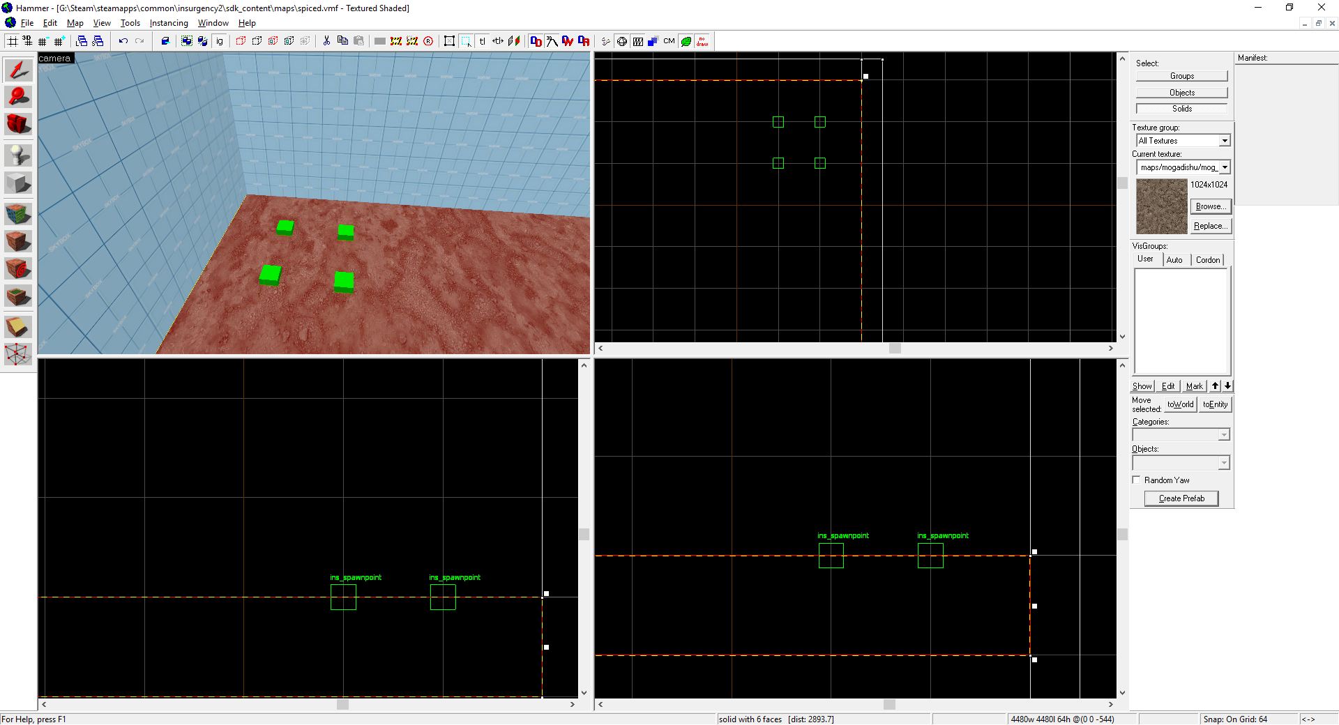Click the top view horizontal scrollbar thumb

click(895, 349)
